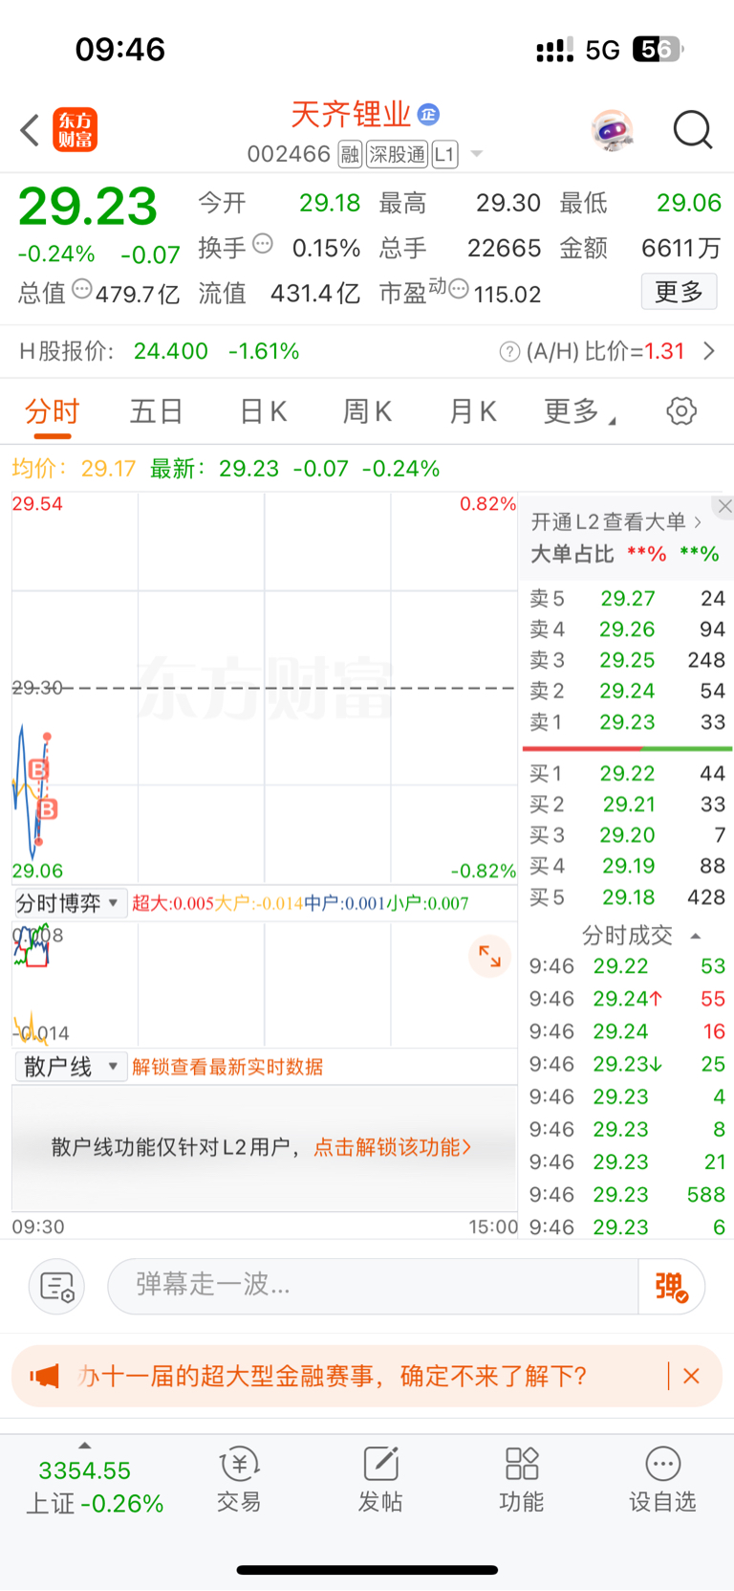
Task: Tap the lower B buy marker on chart
Action: (48, 809)
